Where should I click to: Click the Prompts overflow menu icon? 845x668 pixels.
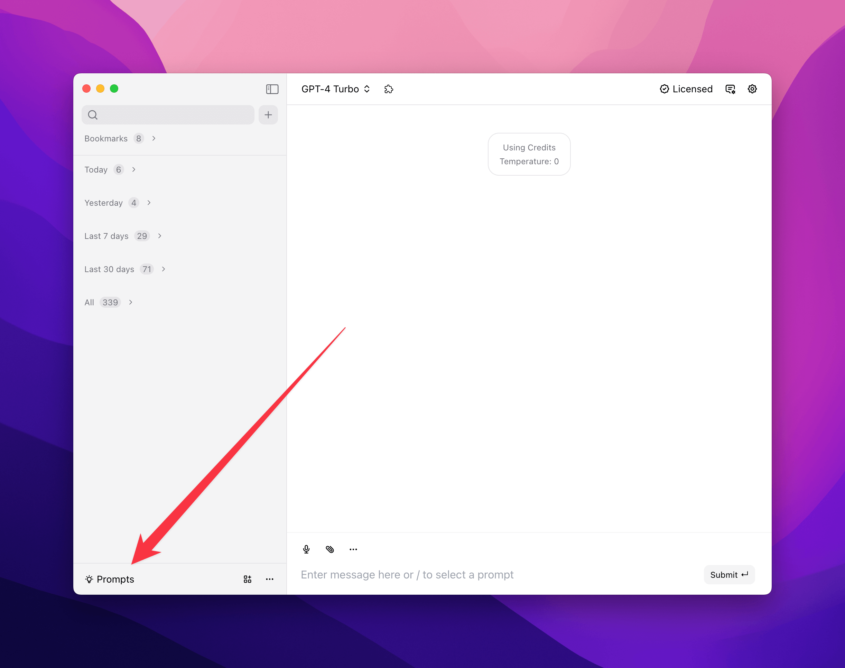click(x=270, y=579)
